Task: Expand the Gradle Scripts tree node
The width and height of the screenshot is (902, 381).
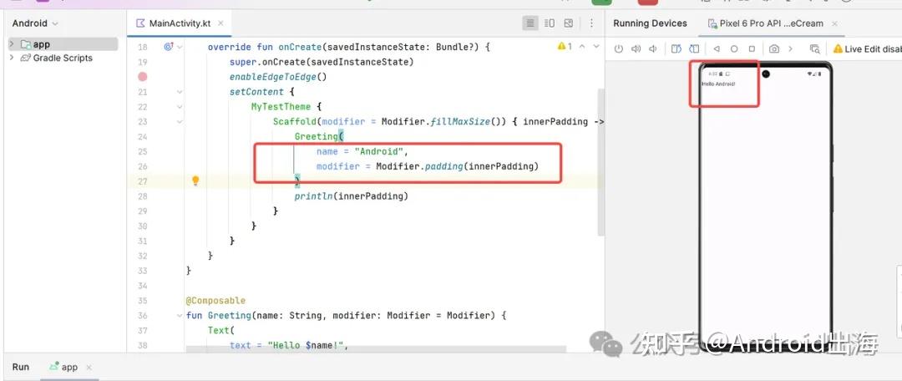Action: (x=12, y=58)
